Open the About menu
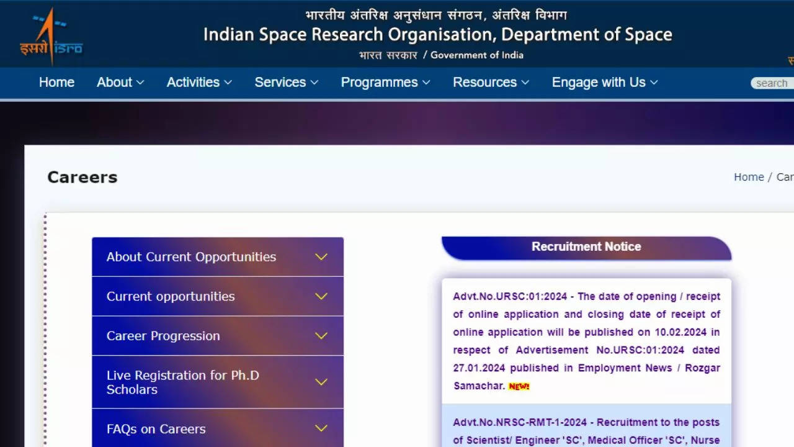Viewport: 794px width, 447px height. (x=120, y=83)
